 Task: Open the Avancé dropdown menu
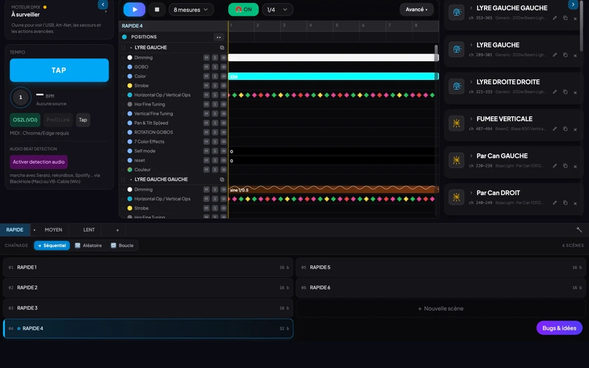pos(417,9)
